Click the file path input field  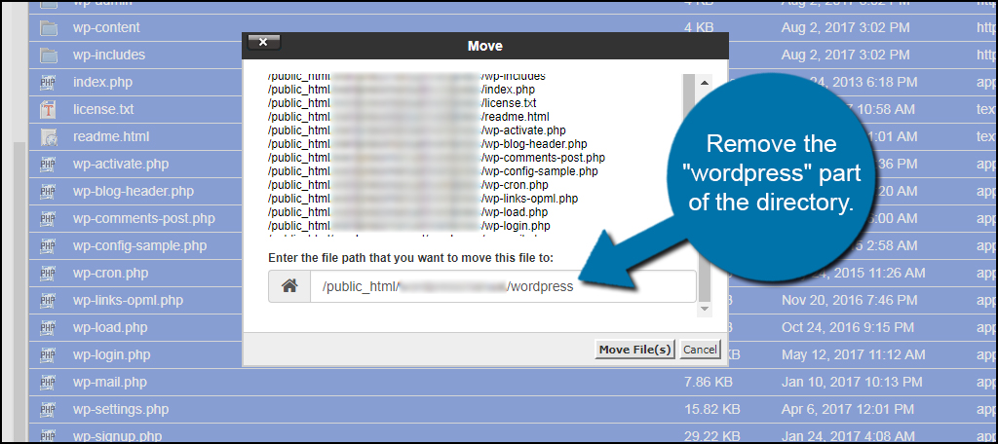[503, 286]
